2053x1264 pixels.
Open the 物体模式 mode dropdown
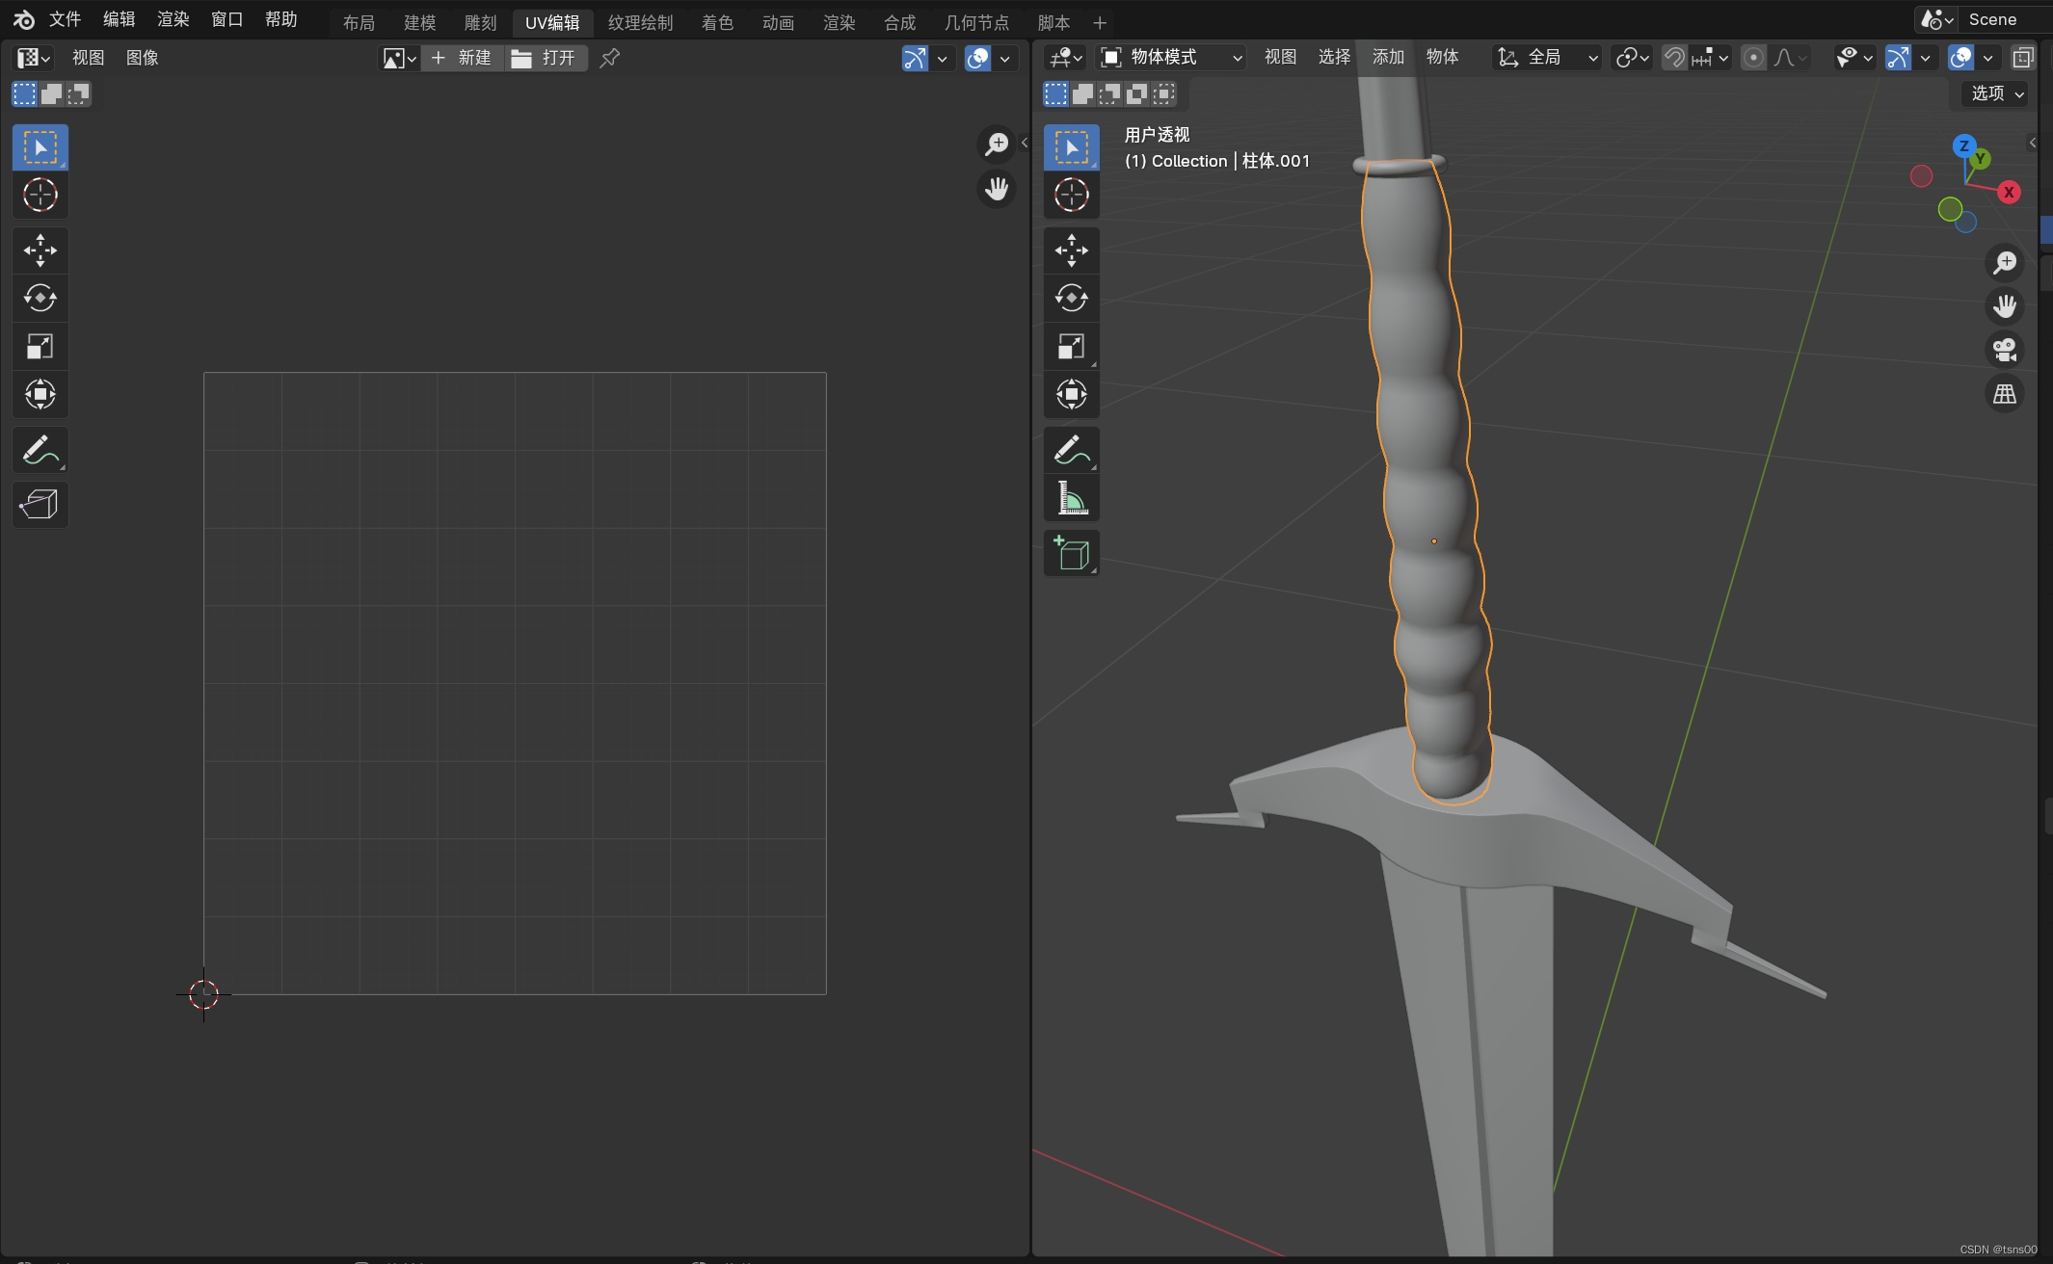pos(1172,58)
